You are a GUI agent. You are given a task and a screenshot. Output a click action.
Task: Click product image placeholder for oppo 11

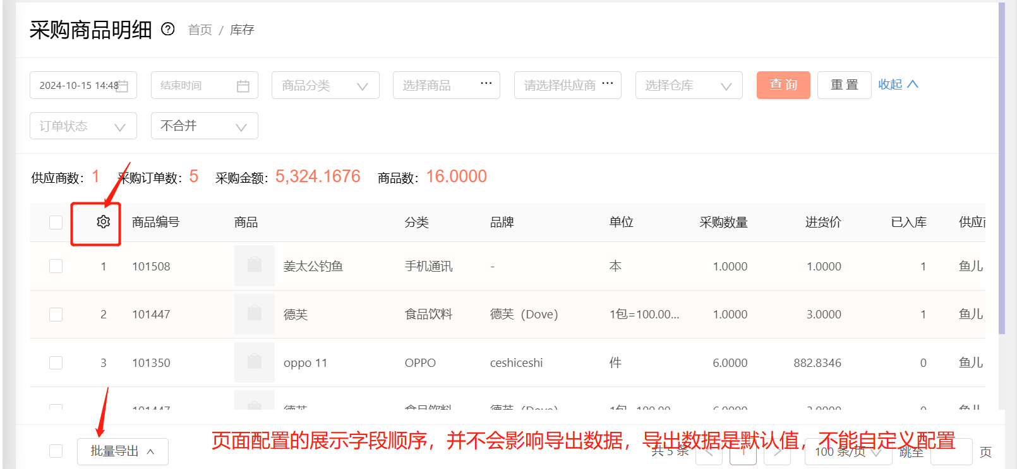254,362
